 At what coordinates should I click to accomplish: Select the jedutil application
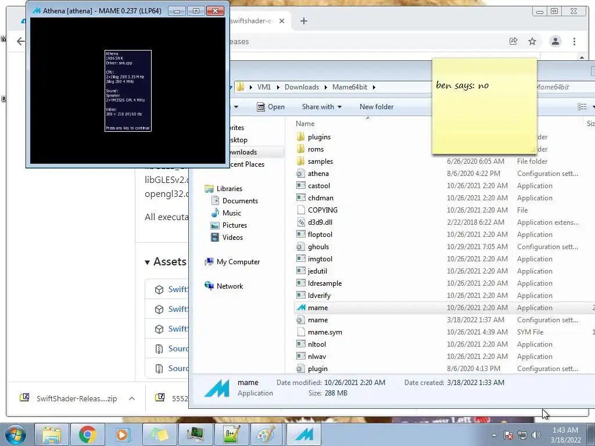[x=317, y=271]
